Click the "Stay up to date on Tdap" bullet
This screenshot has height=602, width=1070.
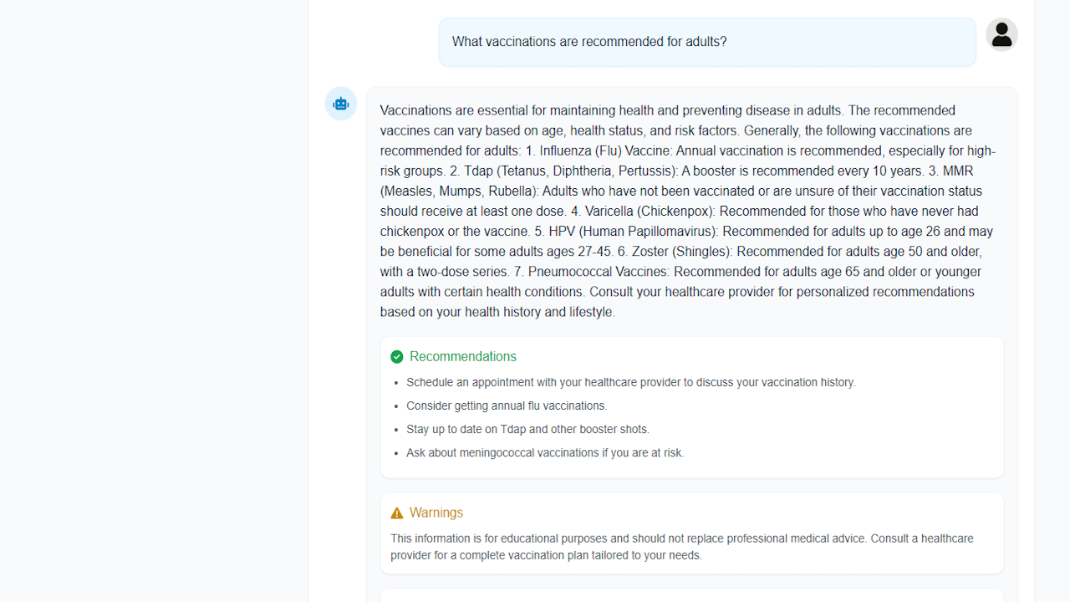527,430
